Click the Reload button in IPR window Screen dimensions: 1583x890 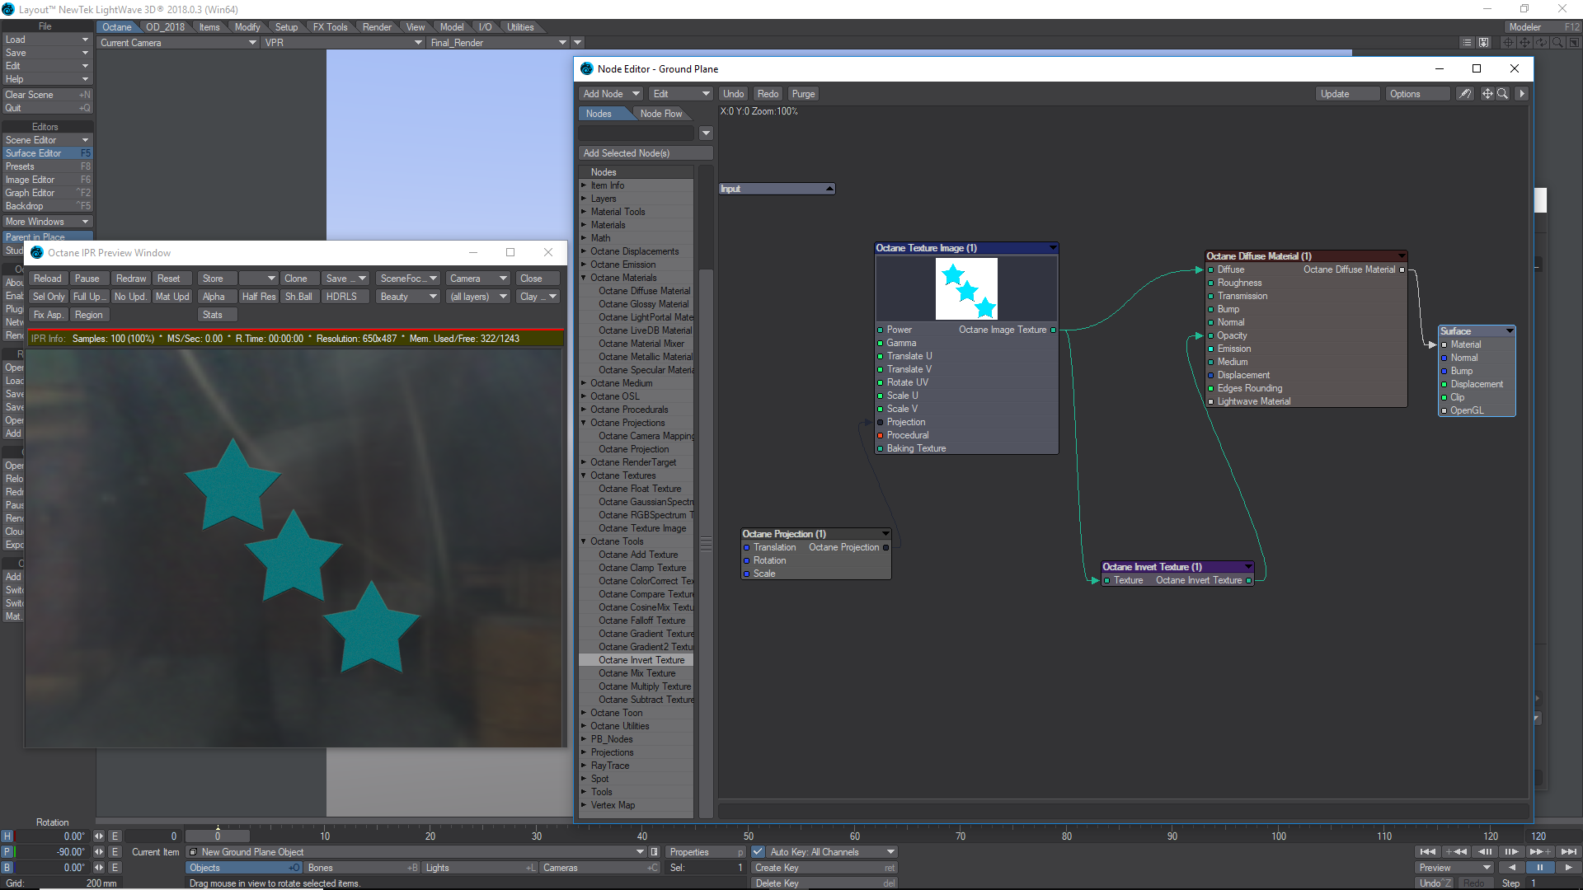click(x=48, y=279)
